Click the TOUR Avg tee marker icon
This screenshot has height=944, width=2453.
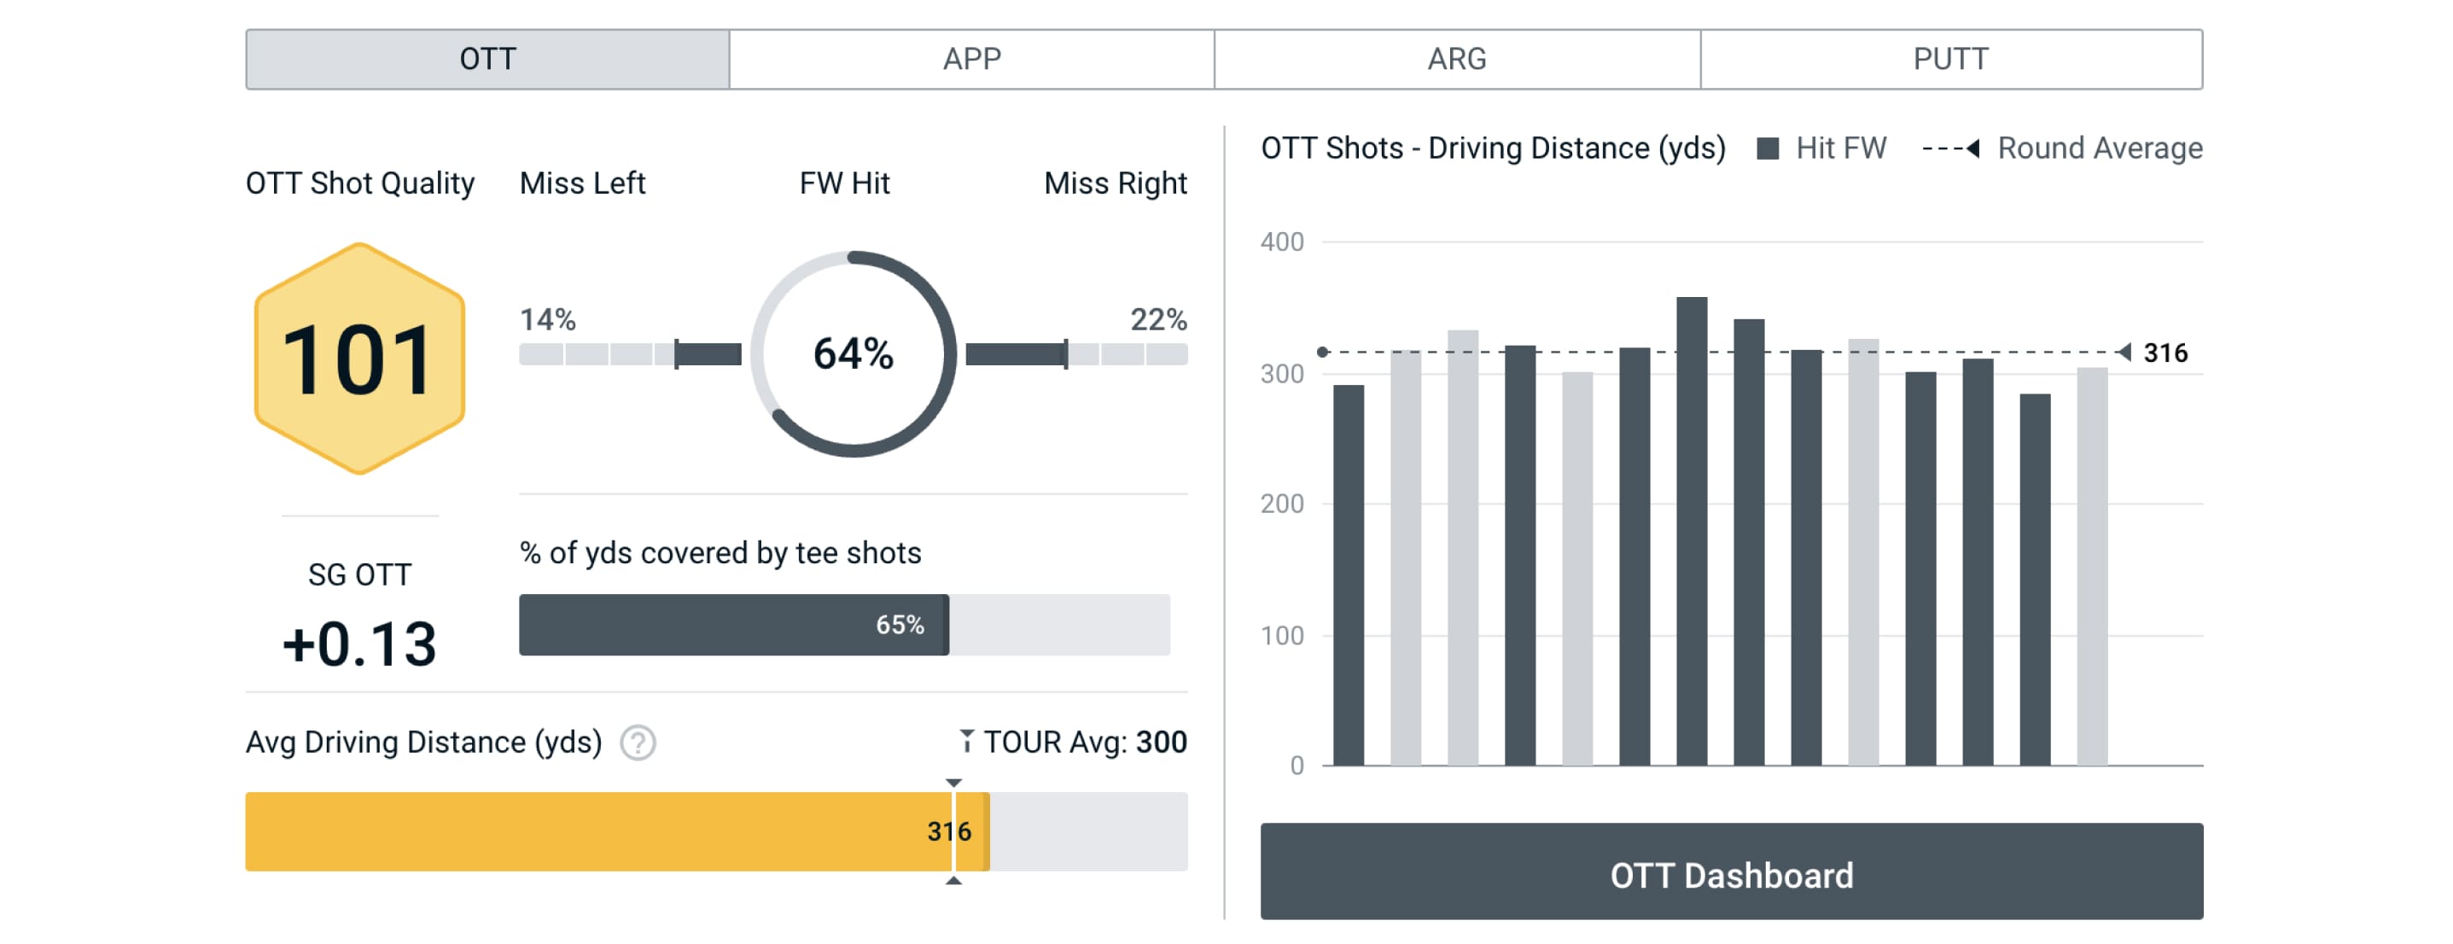tap(966, 741)
